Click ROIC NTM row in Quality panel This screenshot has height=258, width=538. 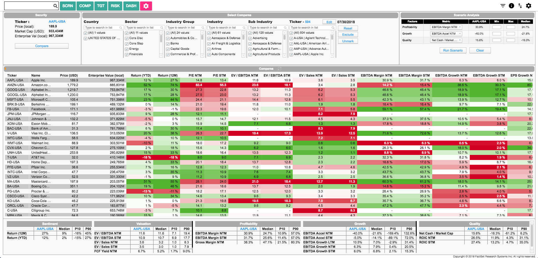click(x=474, y=238)
